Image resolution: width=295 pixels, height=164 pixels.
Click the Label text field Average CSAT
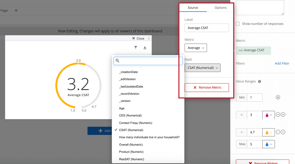[x=206, y=28]
